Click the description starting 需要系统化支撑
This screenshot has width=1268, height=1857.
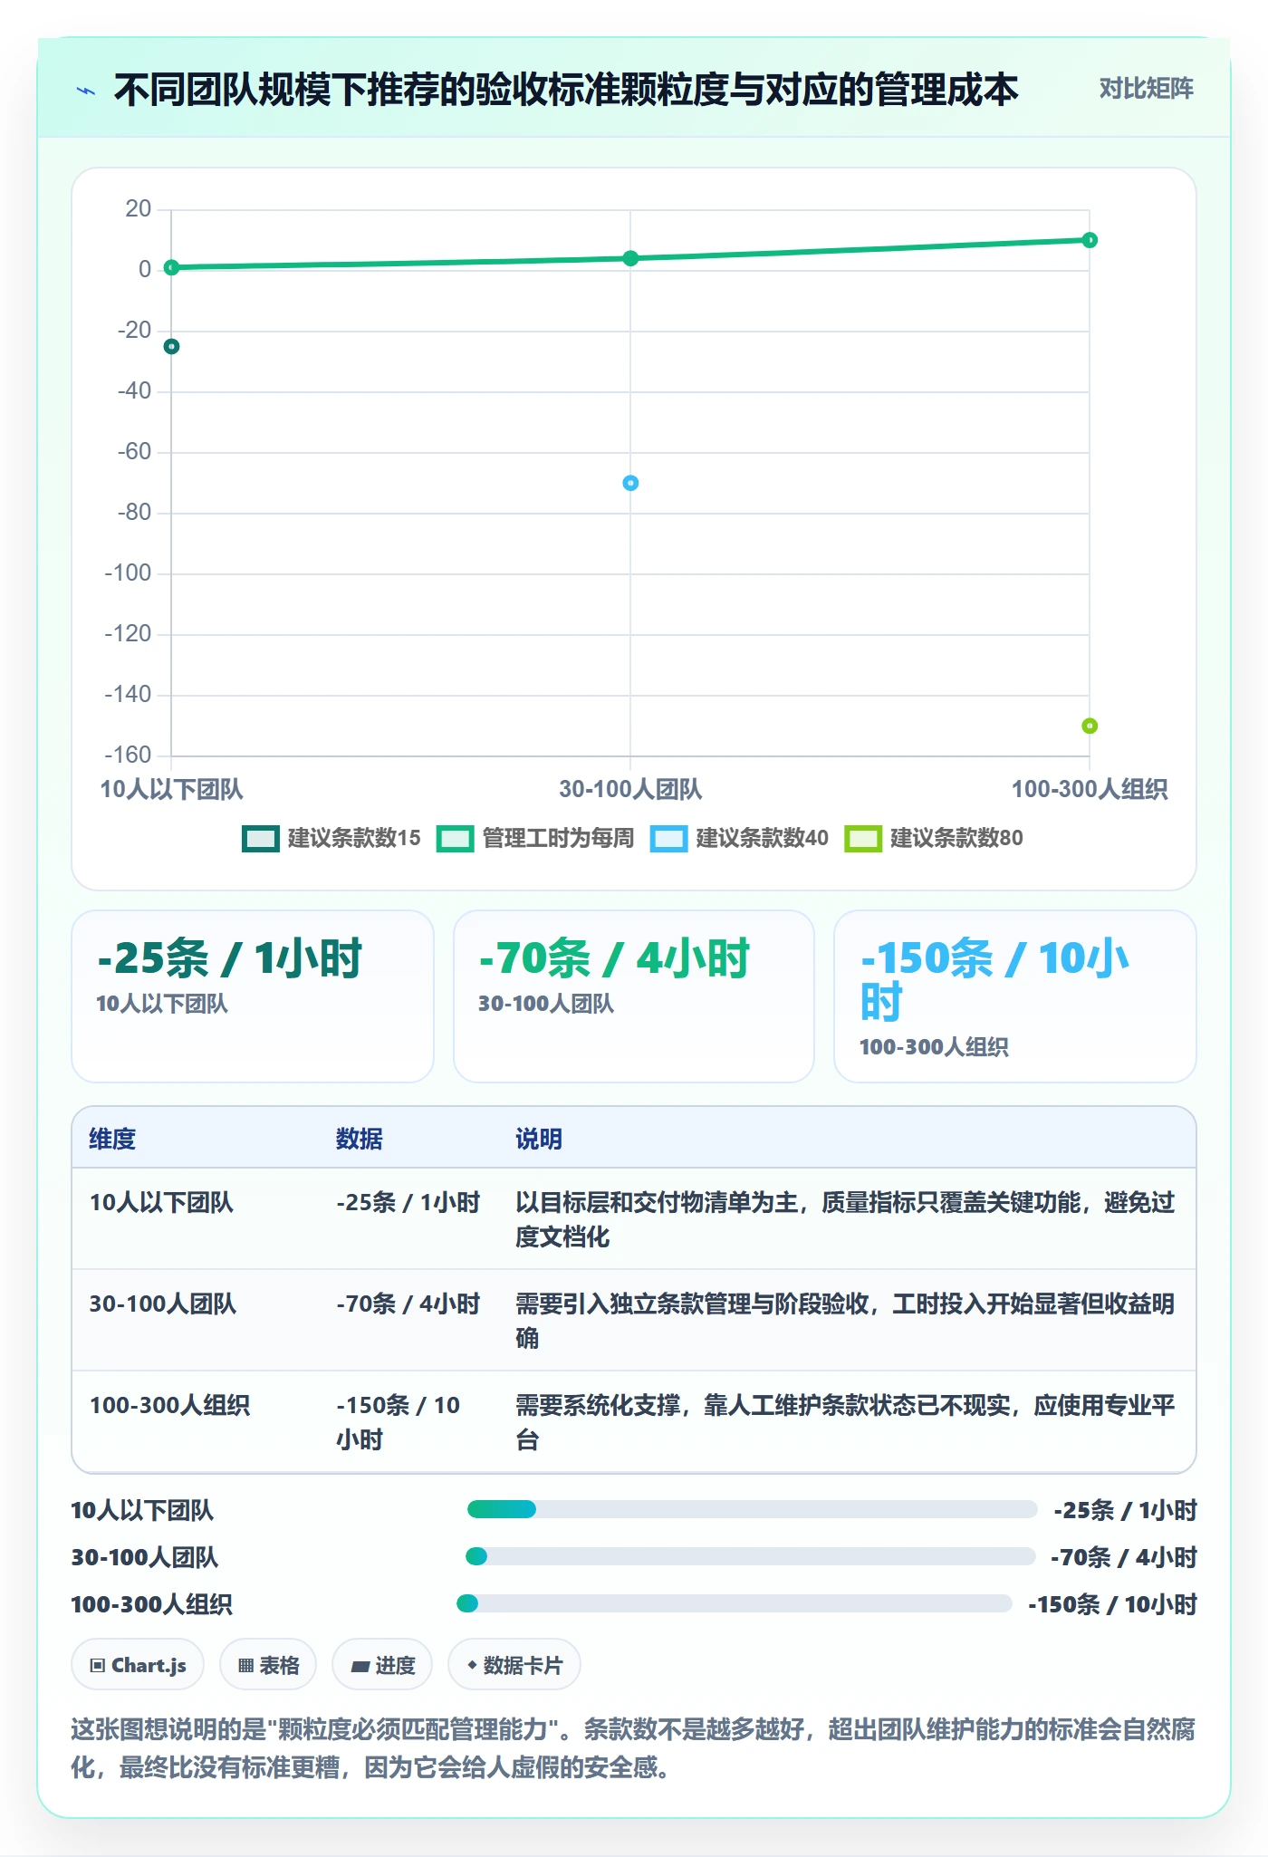(846, 1422)
